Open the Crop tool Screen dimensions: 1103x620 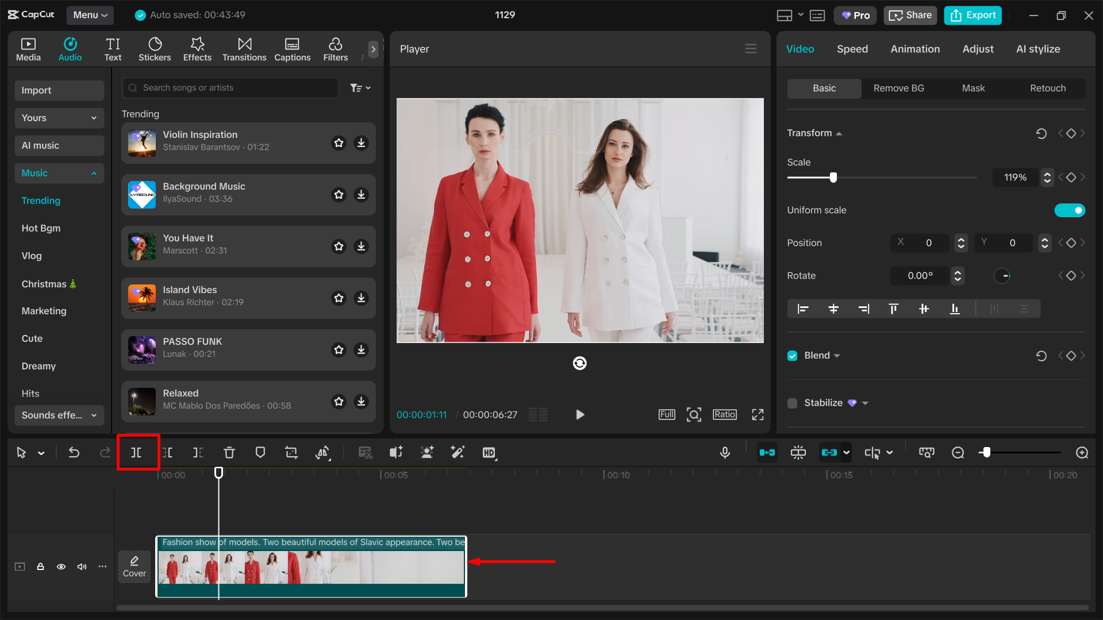coord(291,452)
